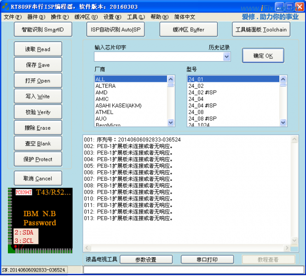Click model list scroll down arrow
This screenshot has width=306, height=276.
[283, 122]
